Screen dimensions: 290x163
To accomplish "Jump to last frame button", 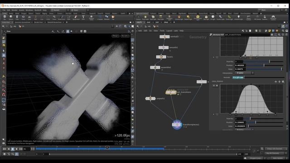I will [21, 149].
